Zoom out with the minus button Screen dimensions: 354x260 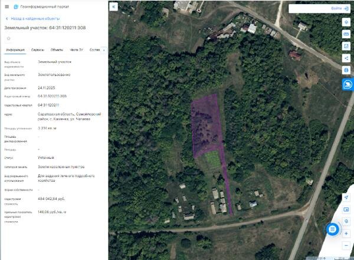pyautogui.click(x=346, y=245)
